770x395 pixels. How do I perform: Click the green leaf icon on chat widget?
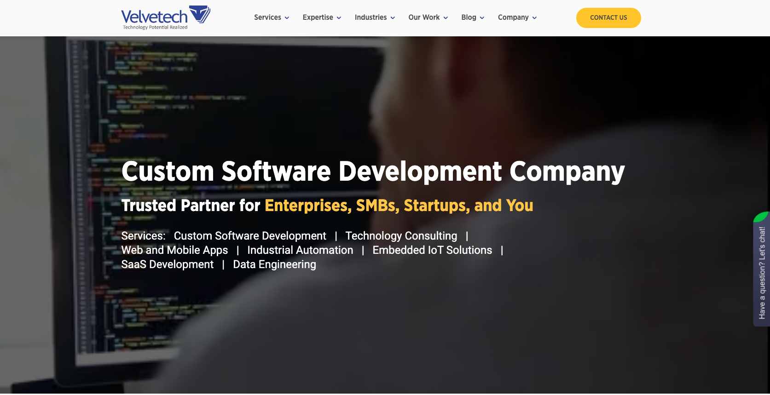(762, 217)
